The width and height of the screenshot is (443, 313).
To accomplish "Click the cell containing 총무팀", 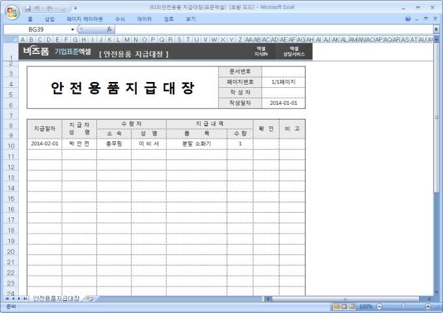I will [x=114, y=144].
